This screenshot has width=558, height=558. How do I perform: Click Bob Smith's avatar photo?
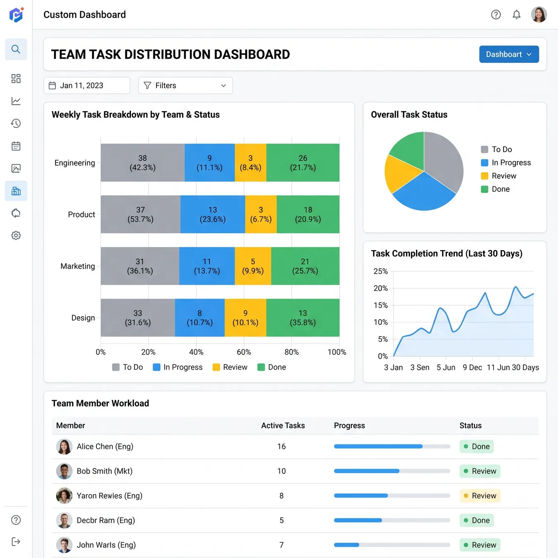click(64, 471)
